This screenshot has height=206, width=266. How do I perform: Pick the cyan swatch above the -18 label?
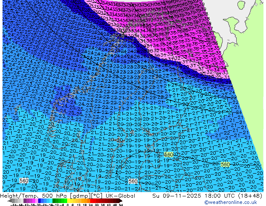coord(51,201)
